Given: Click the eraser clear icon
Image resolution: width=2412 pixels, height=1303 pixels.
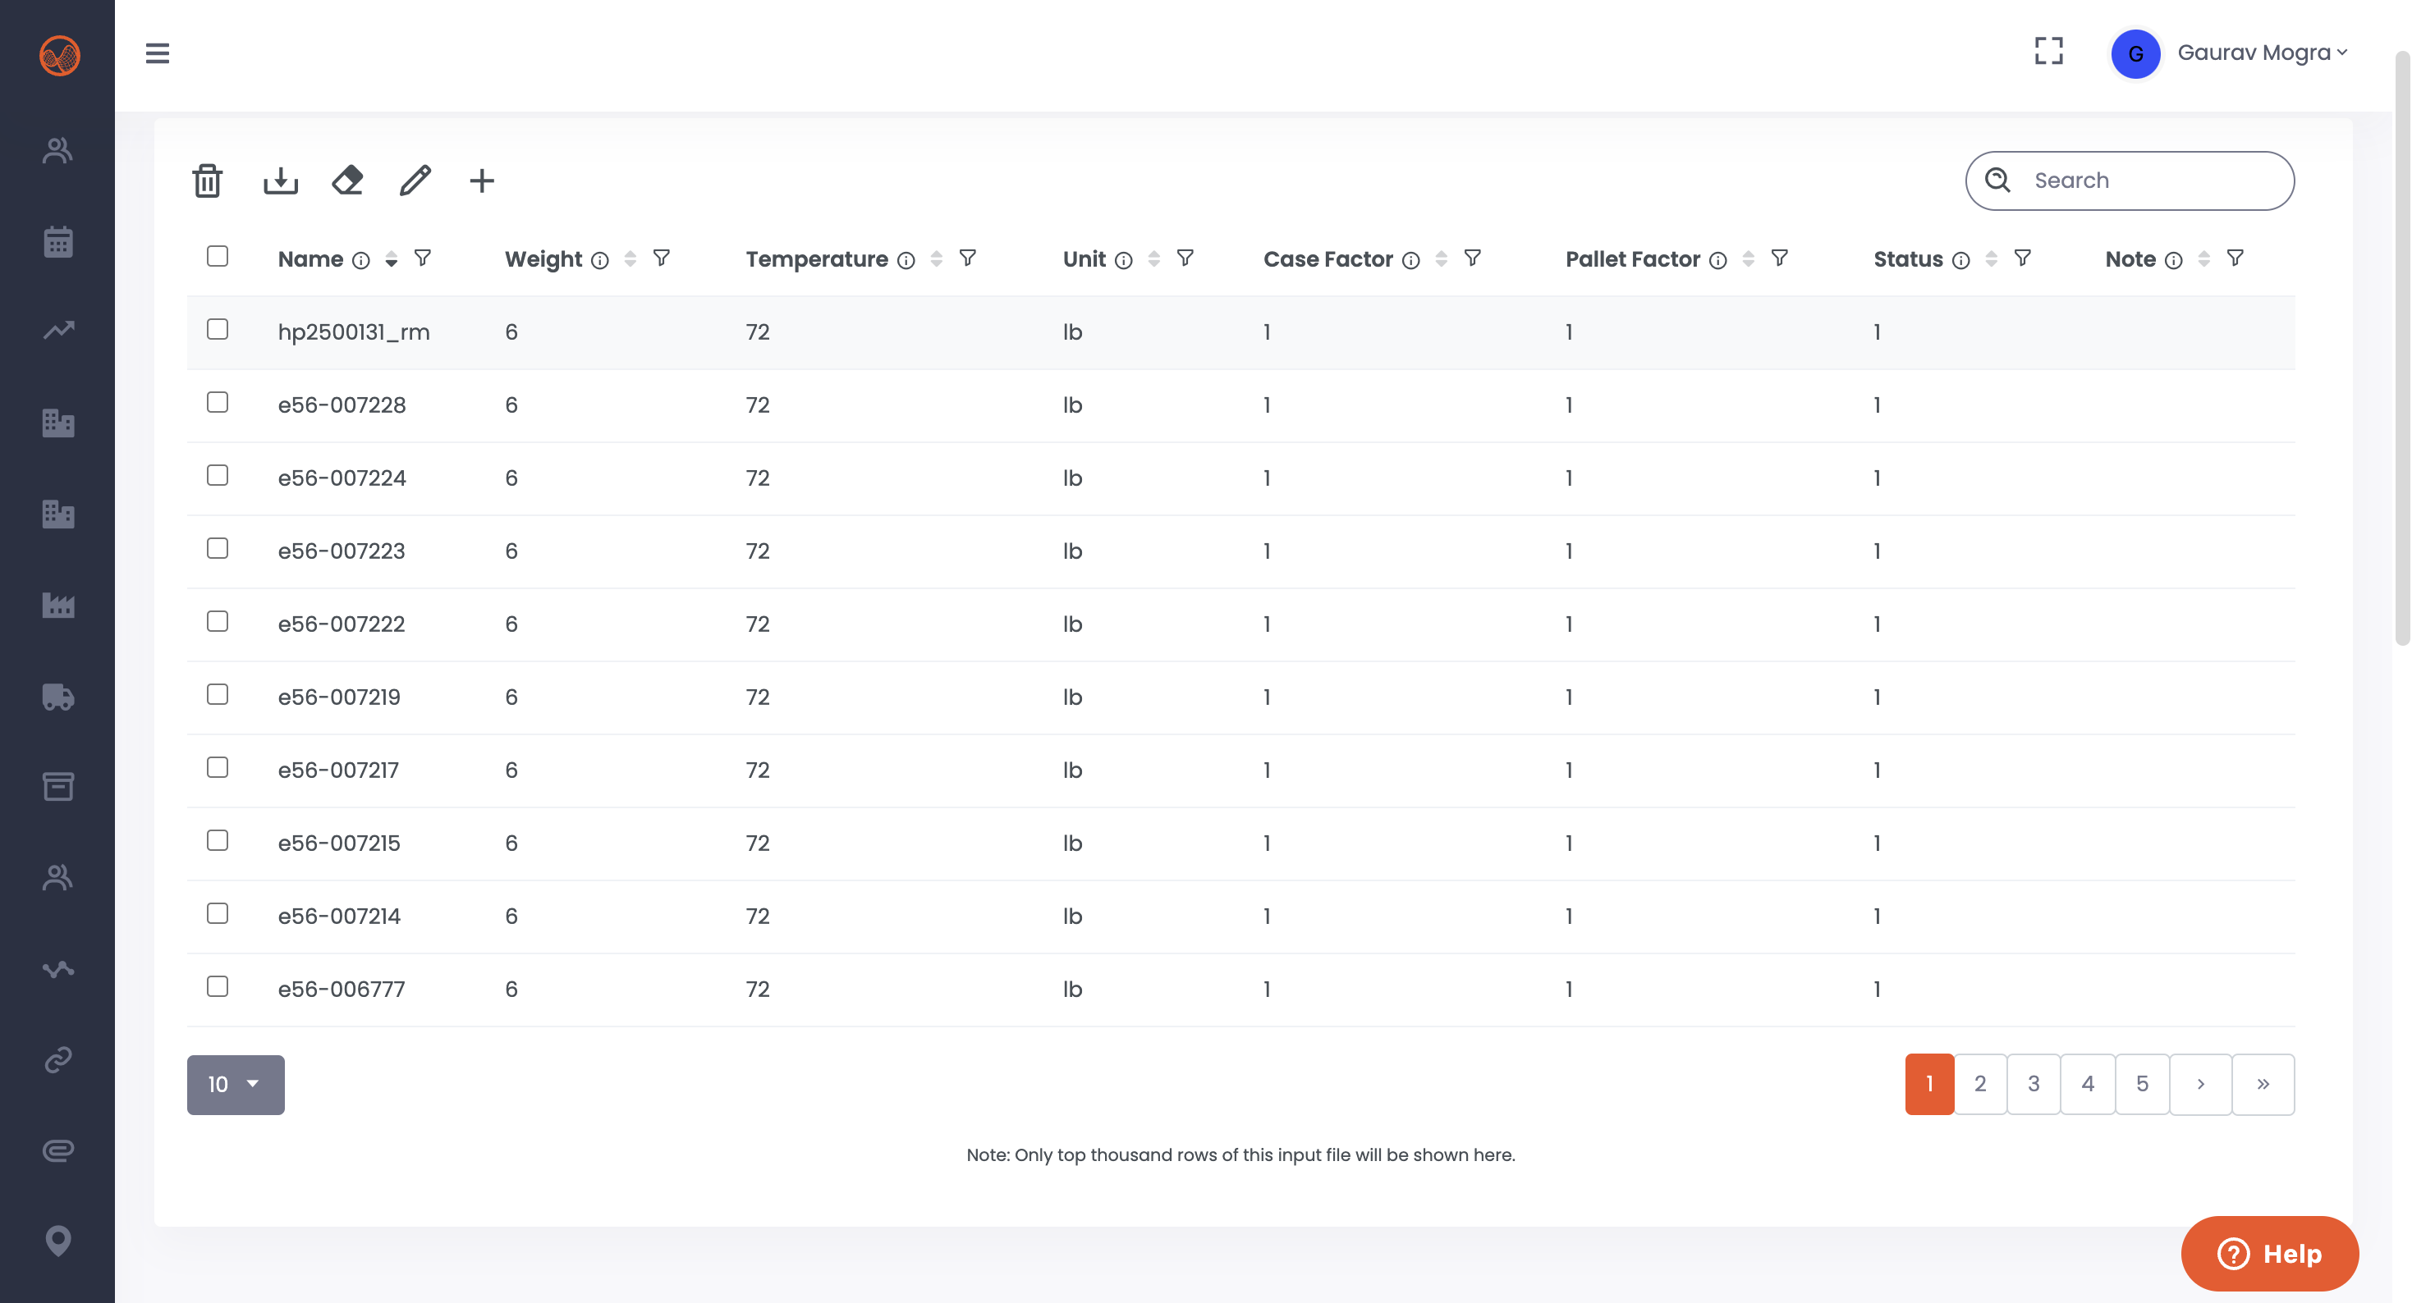Looking at the screenshot, I should (x=347, y=180).
